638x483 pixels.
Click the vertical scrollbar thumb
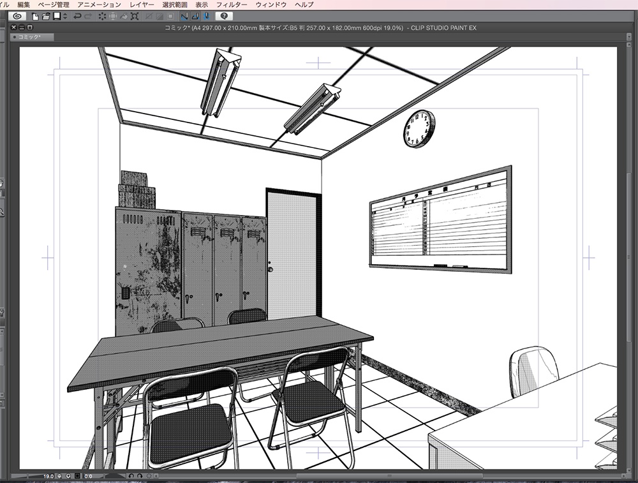tap(630, 256)
